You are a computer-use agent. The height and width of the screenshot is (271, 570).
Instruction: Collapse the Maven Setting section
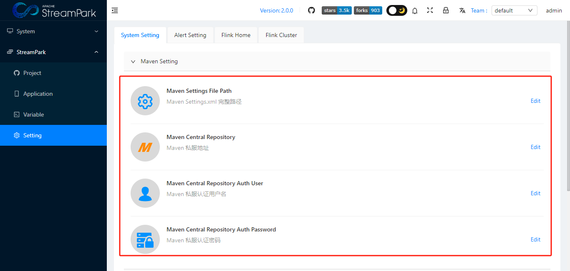point(133,61)
